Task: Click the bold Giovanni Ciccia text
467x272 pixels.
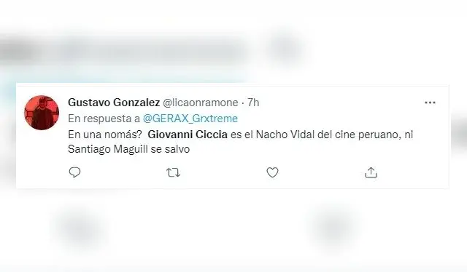Action: [x=188, y=135]
